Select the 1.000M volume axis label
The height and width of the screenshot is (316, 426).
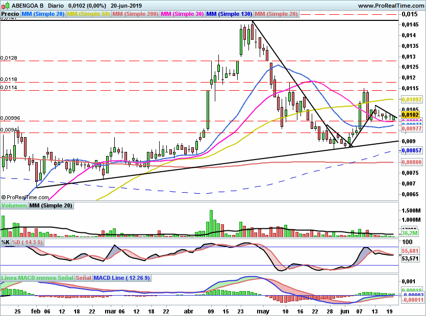pyautogui.click(x=411, y=220)
